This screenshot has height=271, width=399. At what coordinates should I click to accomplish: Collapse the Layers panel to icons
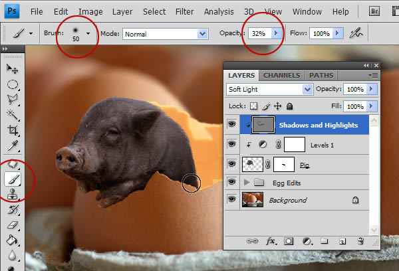click(366, 66)
